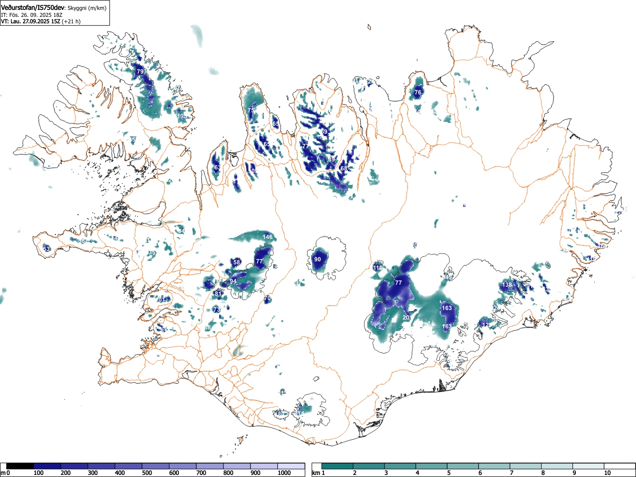Click the '63' visibility value on the map
Viewport: 636px width, 477px height.
point(217,168)
